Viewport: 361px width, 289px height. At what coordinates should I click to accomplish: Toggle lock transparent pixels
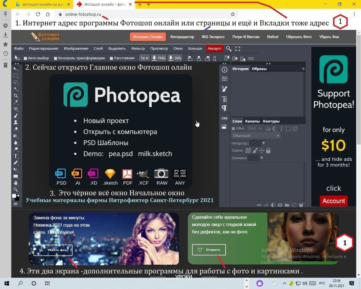pos(248,150)
